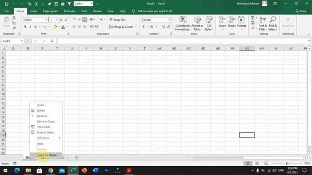Image resolution: width=312 pixels, height=175 pixels.
Task: Choose Protect Sheet in context menu
Action: click(x=46, y=132)
